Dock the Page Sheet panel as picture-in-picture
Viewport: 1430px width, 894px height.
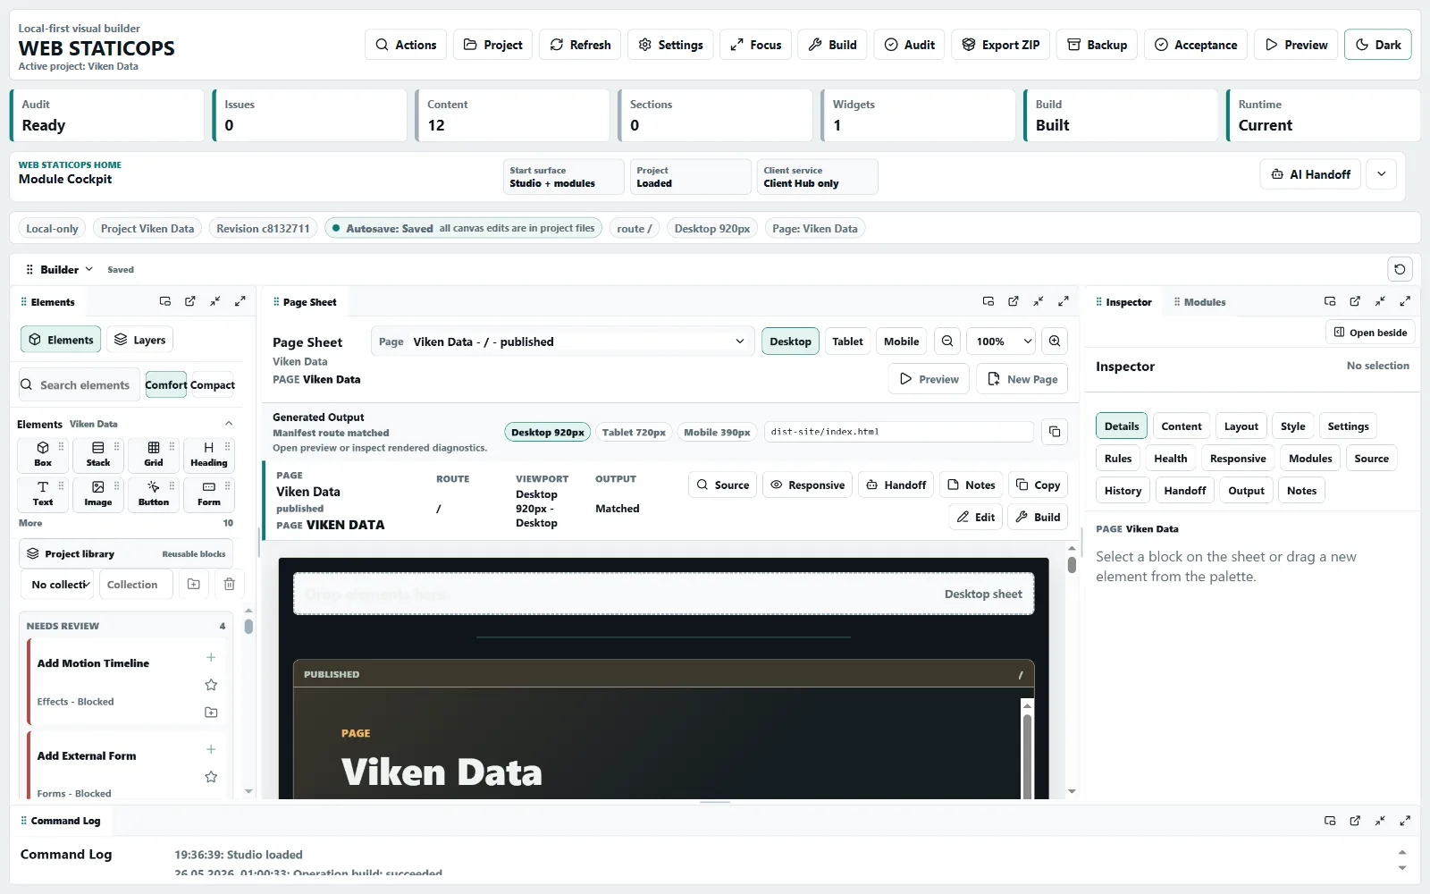988,301
